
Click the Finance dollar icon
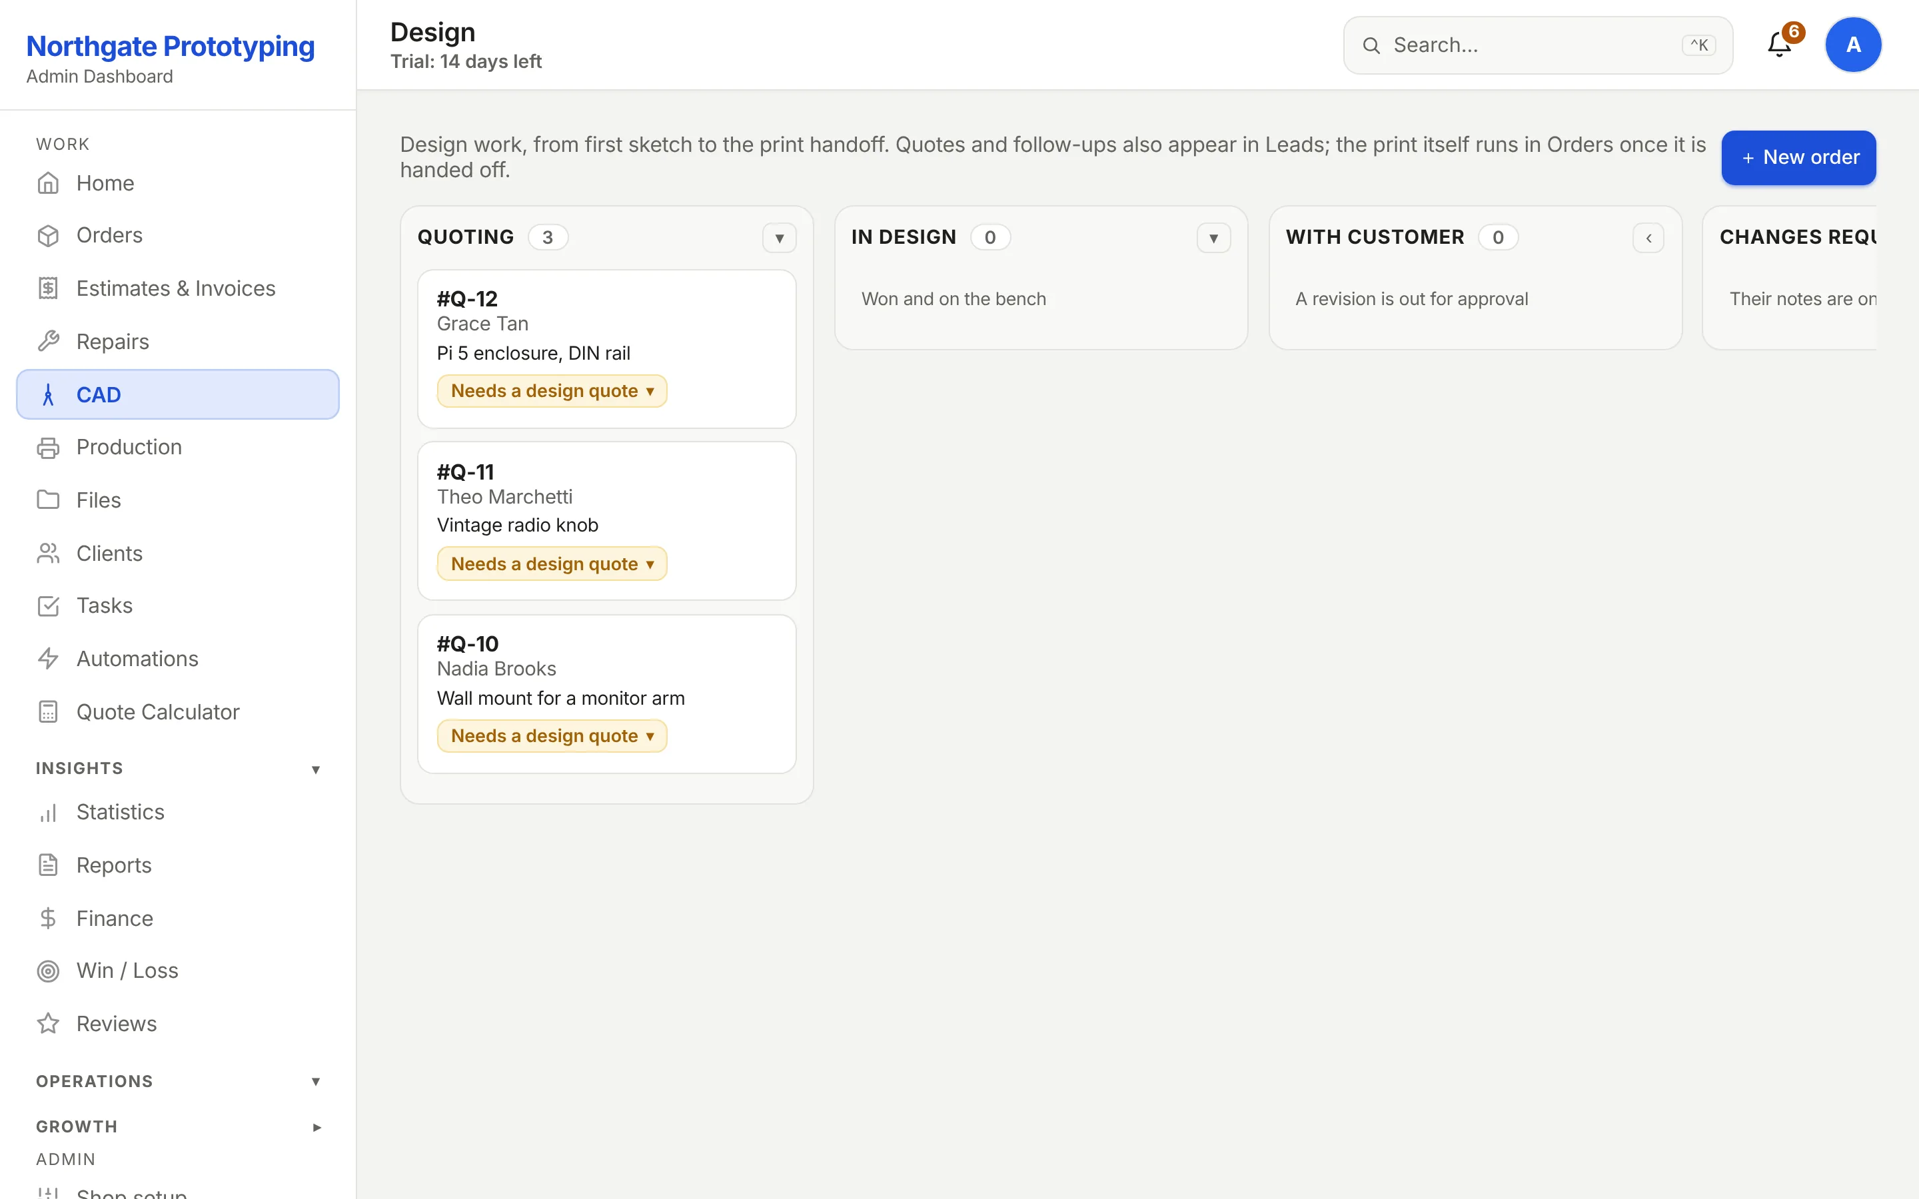tap(49, 919)
